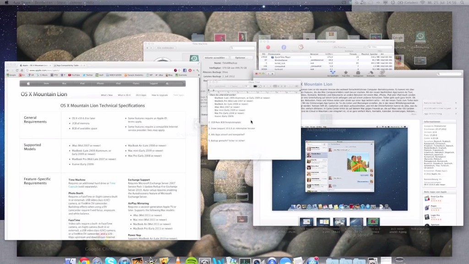The image size is (469, 264).
Task: Select the WindowServer process row
Action: 327,60
